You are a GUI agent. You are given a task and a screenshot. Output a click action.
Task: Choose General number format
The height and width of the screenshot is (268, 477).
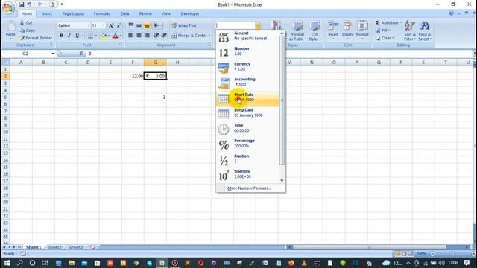click(x=247, y=36)
